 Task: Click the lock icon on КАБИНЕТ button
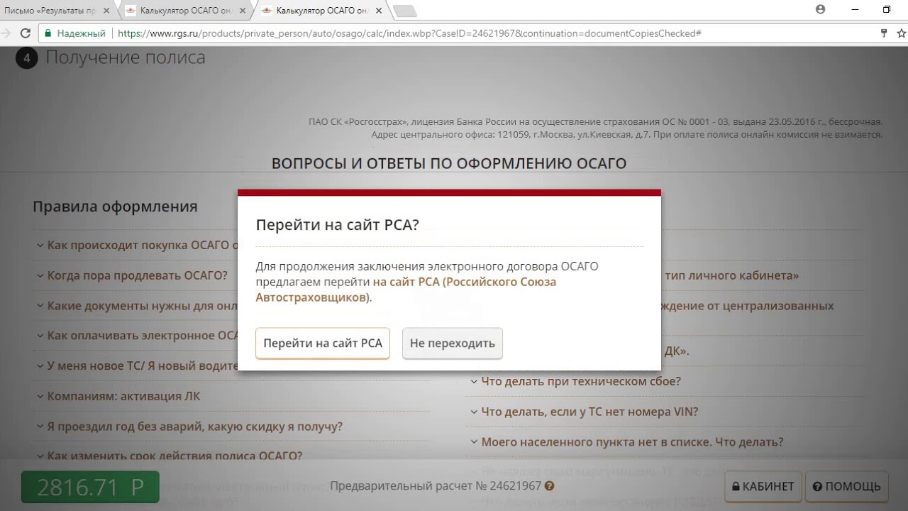pos(736,486)
